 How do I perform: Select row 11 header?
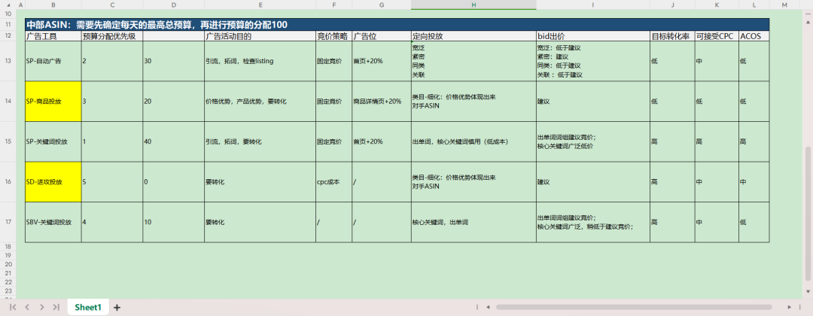[8, 24]
